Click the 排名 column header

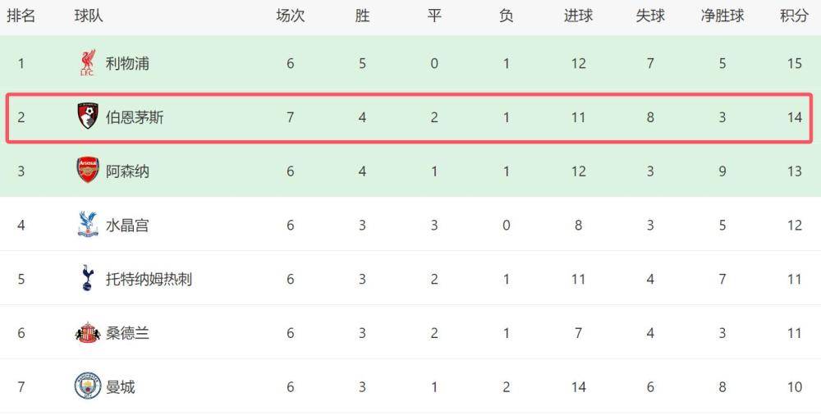click(21, 16)
